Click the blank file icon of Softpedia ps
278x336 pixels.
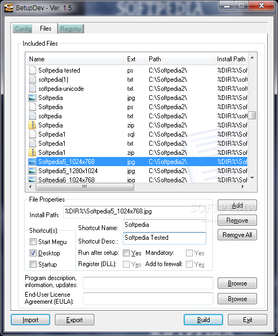click(32, 107)
